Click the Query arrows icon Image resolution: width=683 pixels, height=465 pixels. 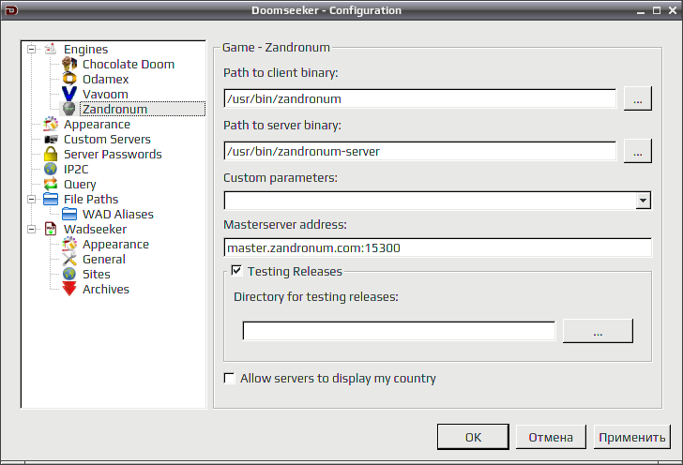(51, 184)
